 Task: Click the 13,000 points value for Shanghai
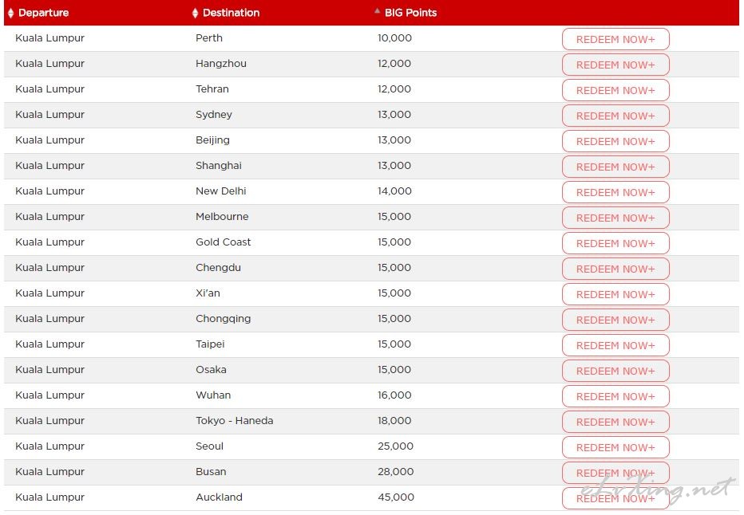tap(394, 166)
